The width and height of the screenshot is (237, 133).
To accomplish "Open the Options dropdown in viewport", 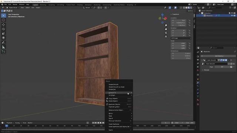I will pos(191,11).
